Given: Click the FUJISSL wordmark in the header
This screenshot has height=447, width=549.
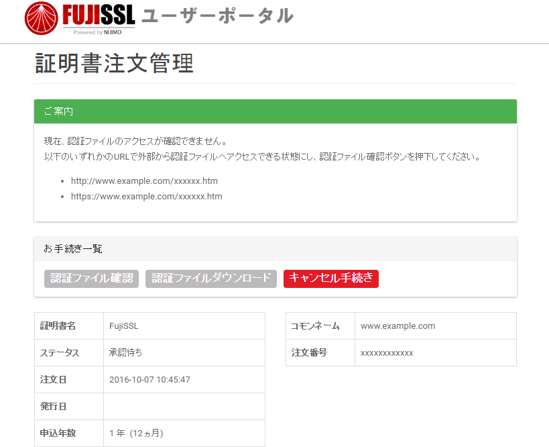Looking at the screenshot, I should pyautogui.click(x=99, y=15).
